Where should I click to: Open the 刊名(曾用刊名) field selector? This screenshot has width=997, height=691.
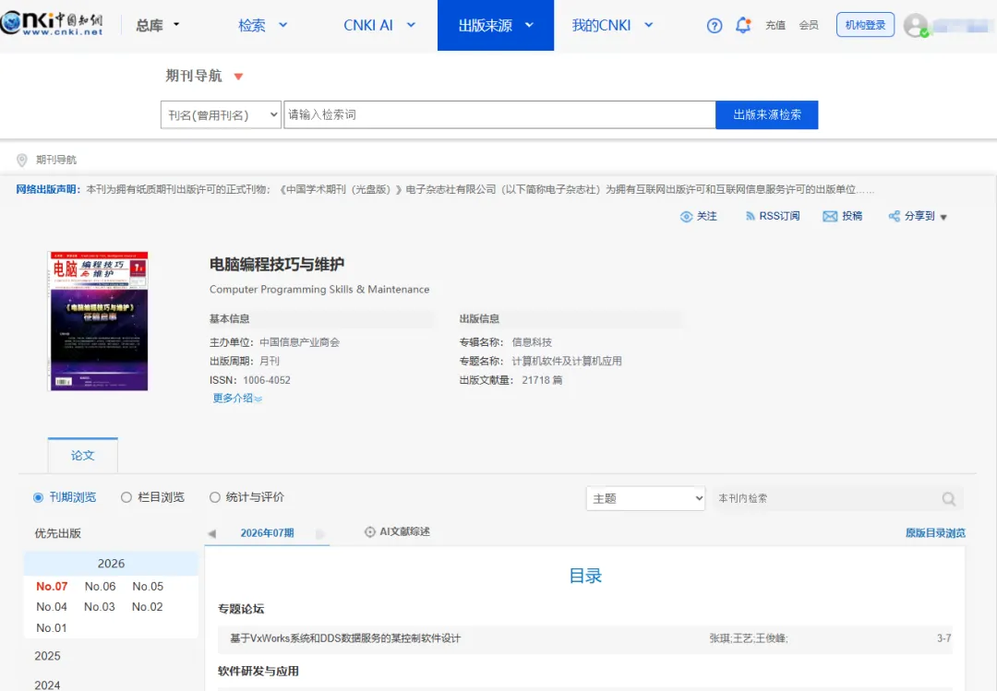[221, 115]
